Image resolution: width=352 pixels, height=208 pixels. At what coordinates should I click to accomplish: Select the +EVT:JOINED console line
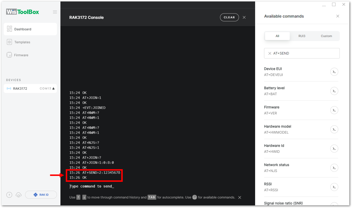87,108
